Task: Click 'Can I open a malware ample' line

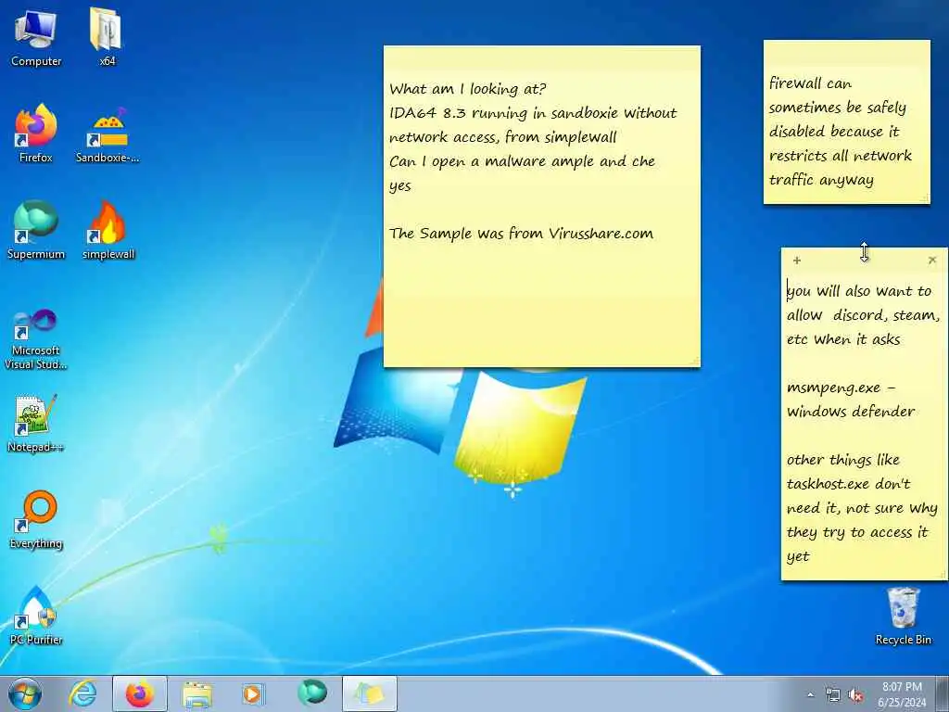Action: [x=522, y=161]
